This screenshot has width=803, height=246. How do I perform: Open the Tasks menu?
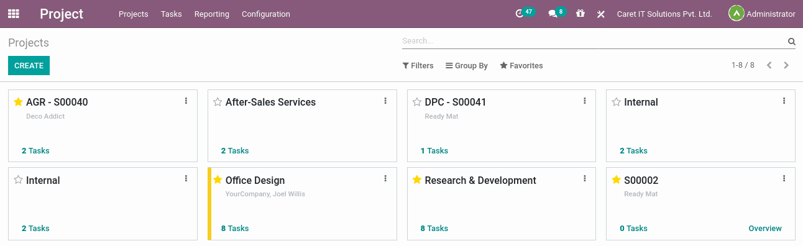(171, 14)
